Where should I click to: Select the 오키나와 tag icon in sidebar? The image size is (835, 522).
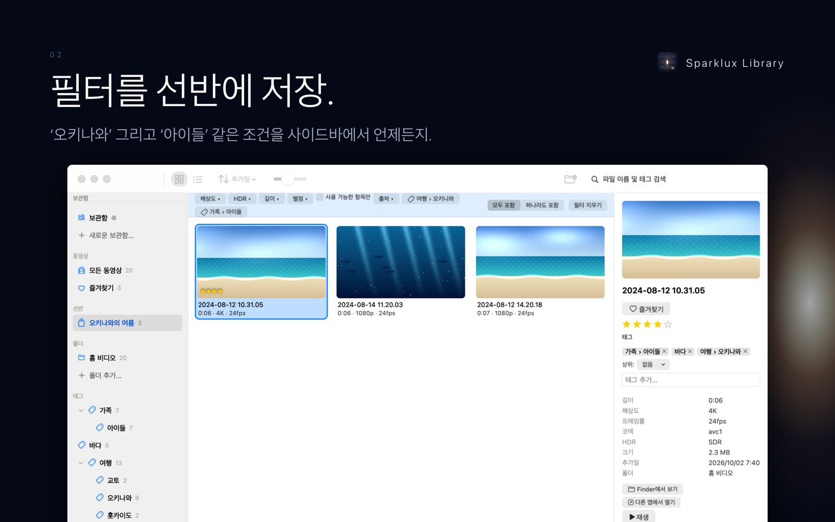click(100, 498)
